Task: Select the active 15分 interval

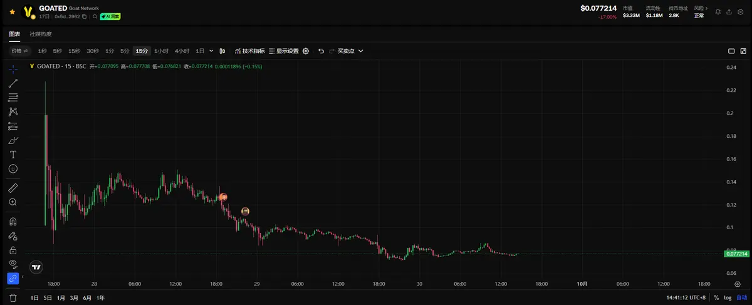Action: click(x=142, y=51)
